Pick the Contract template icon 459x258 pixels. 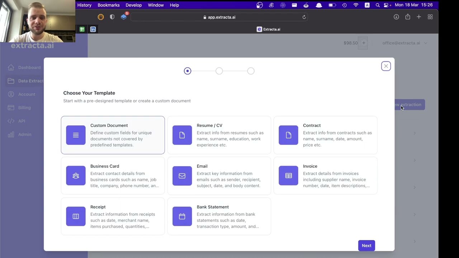pos(288,135)
